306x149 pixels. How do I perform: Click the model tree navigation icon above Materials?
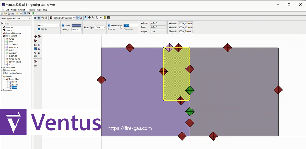point(2,23)
